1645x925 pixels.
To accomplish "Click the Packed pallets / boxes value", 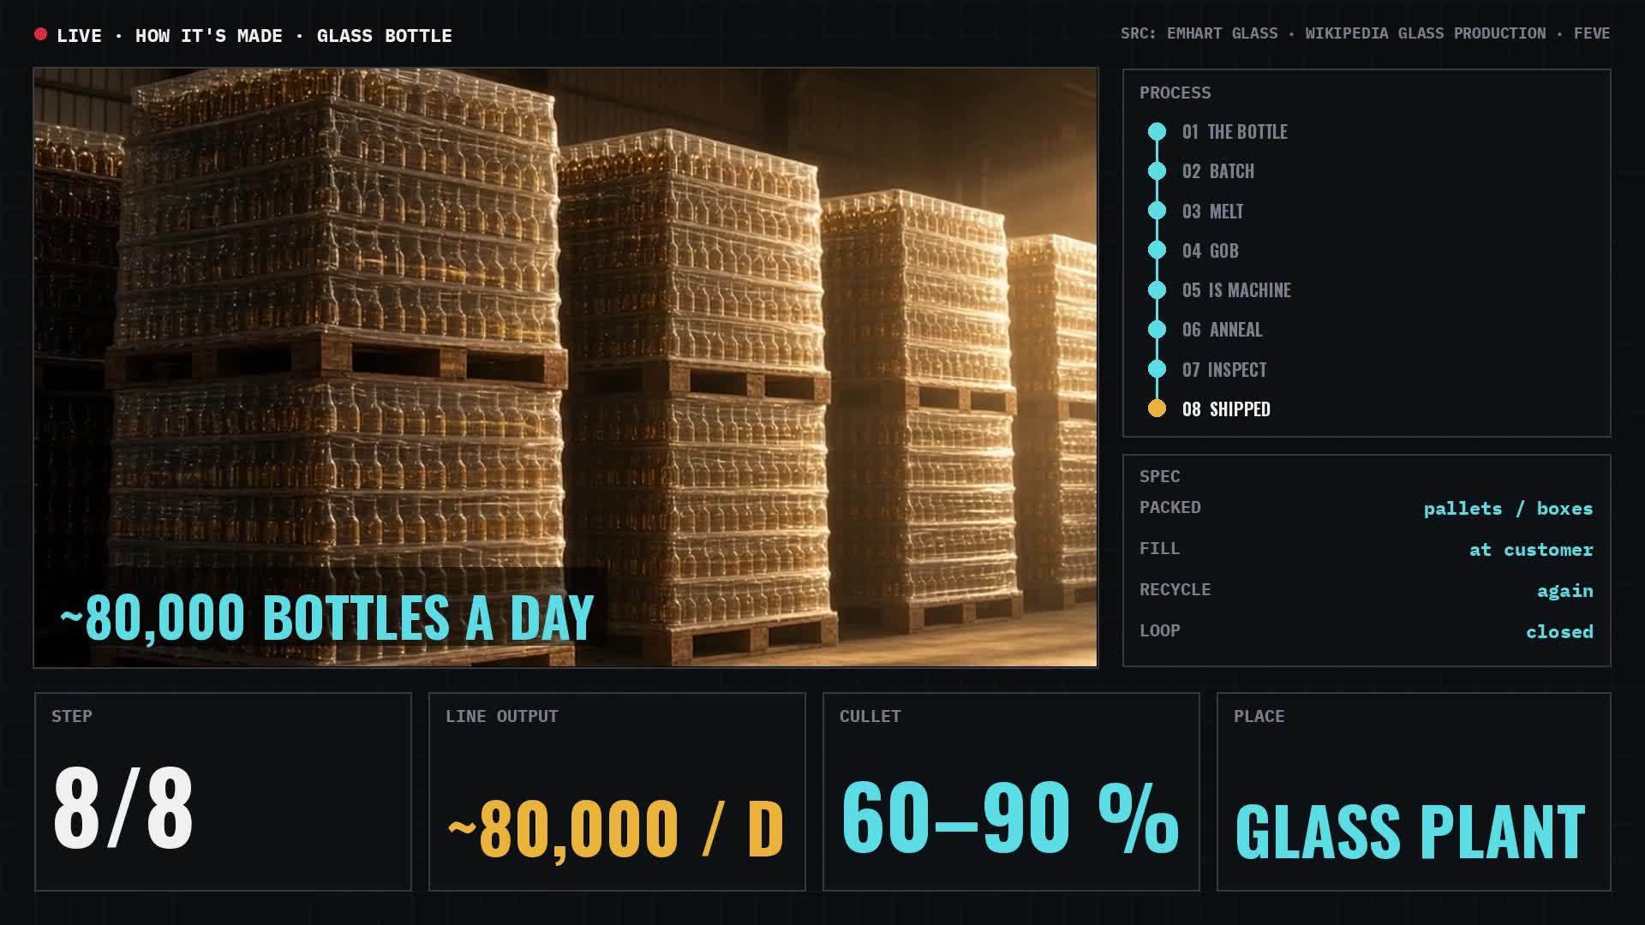I will tap(1508, 509).
